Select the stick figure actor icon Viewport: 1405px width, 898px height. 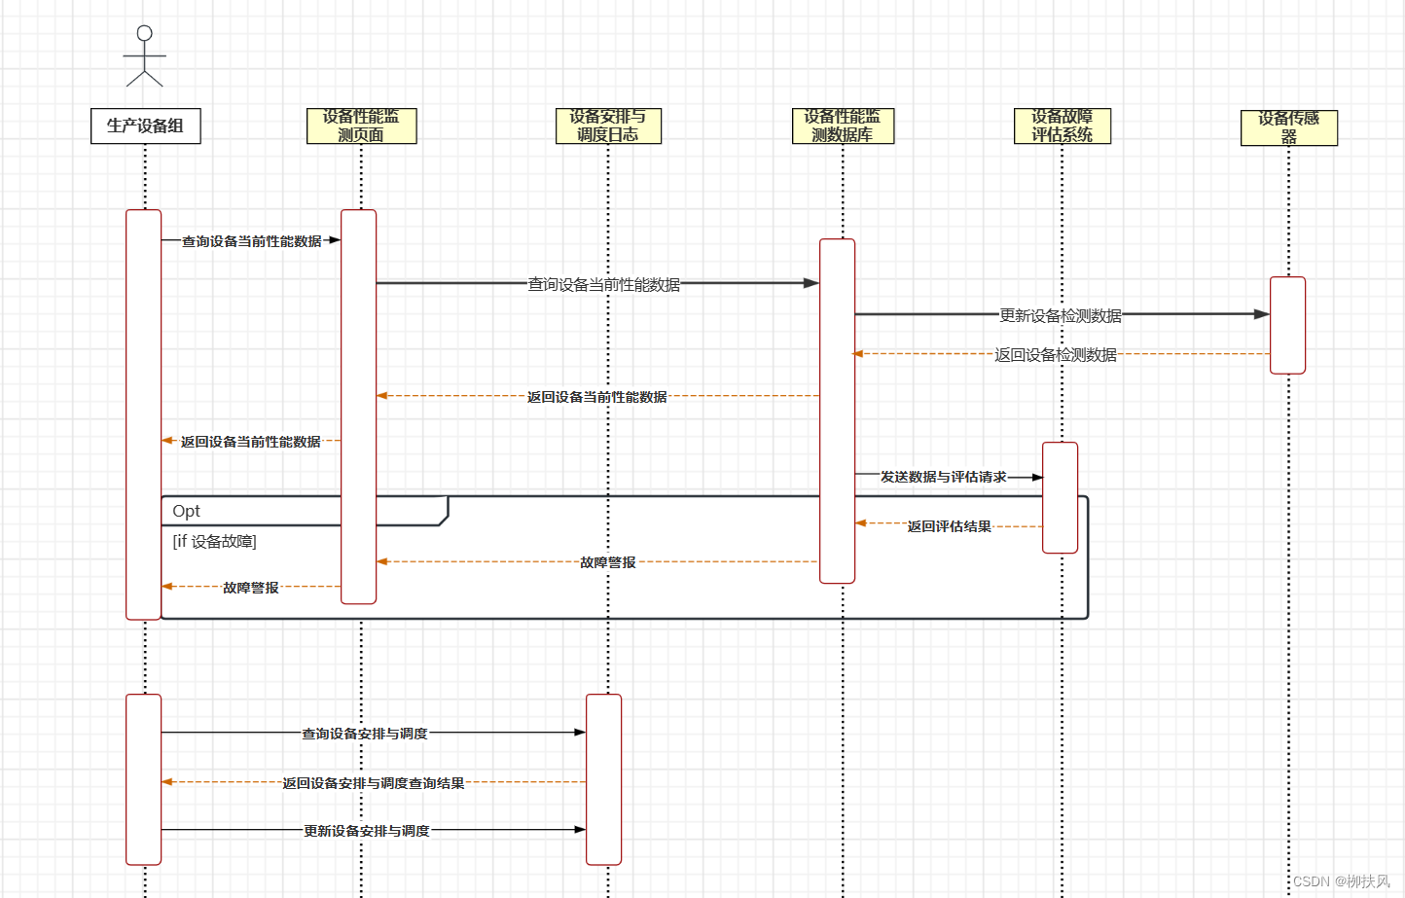pos(144,55)
